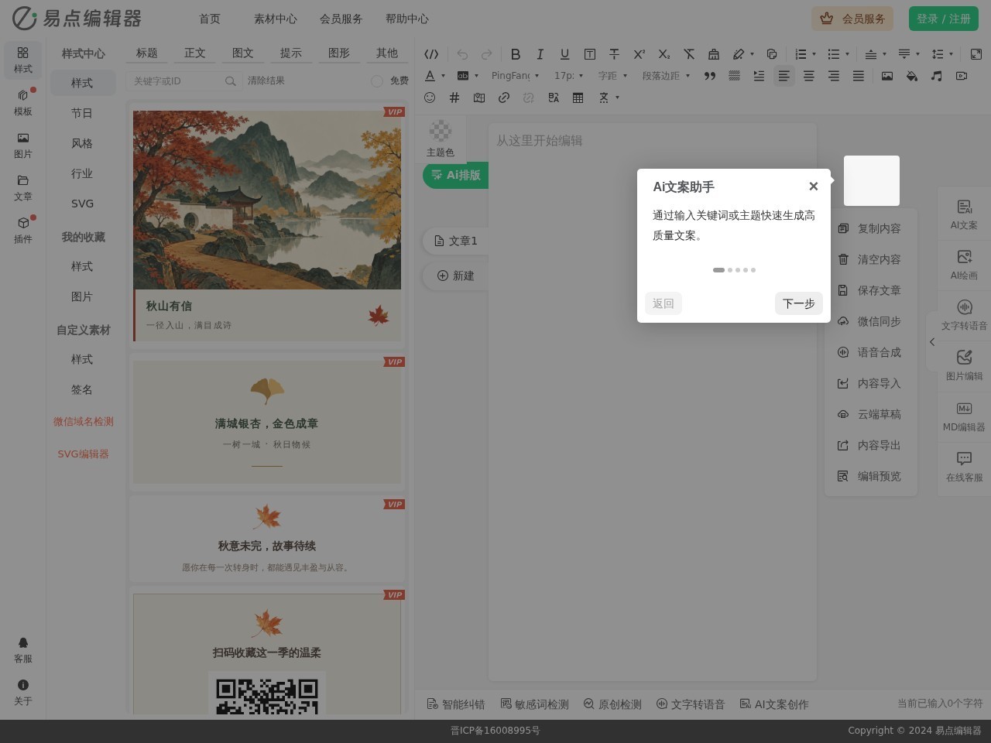Open 插件 in the left sidebar
The image size is (991, 743).
23,230
